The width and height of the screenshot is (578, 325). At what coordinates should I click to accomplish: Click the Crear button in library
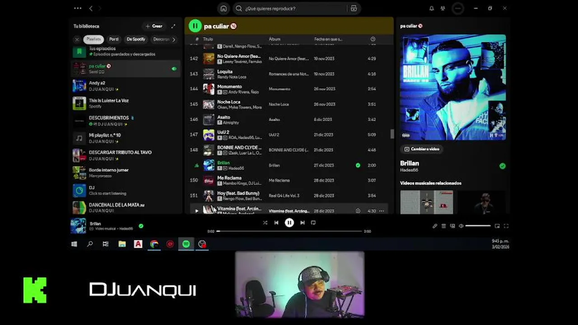[154, 26]
